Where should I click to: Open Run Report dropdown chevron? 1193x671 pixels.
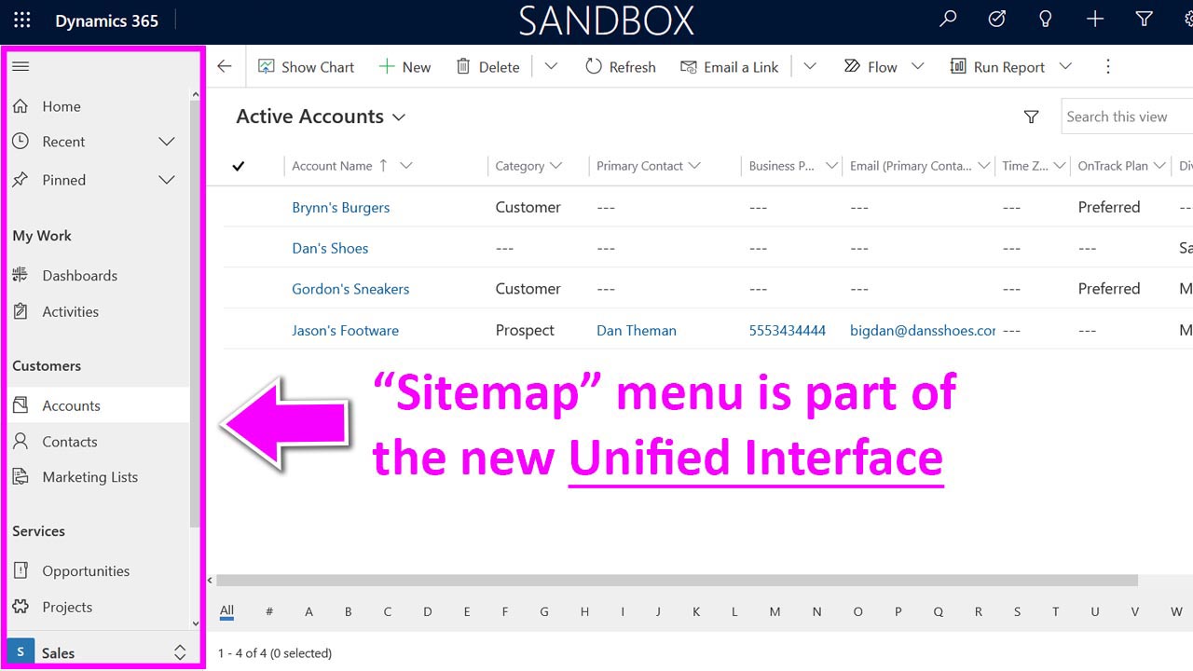1065,66
